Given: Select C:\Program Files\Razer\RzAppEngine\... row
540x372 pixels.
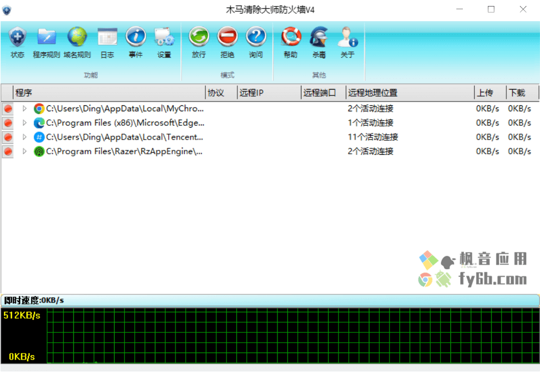Looking at the screenshot, I should (x=270, y=152).
